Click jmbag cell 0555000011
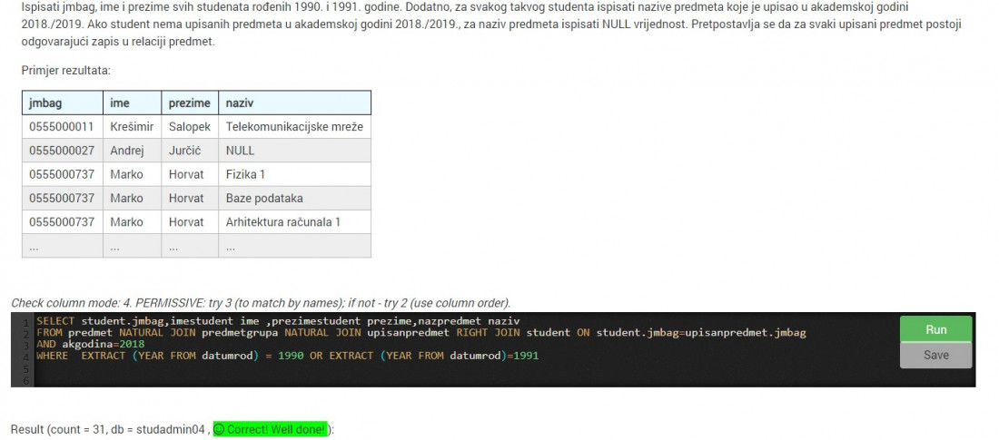 pos(63,127)
